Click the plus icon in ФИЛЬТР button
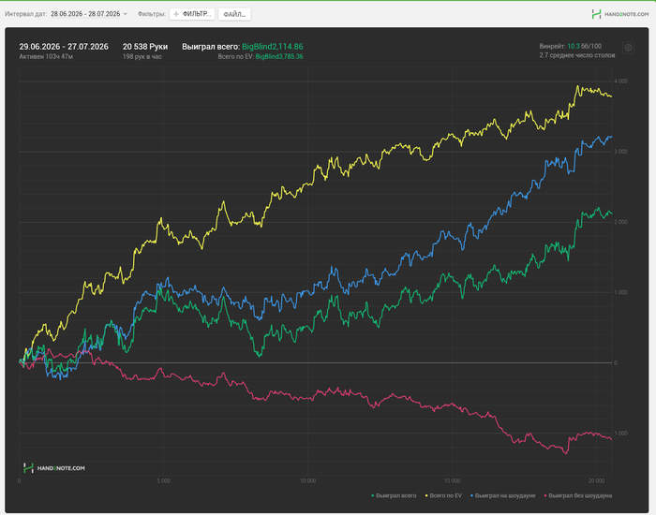 tap(176, 14)
